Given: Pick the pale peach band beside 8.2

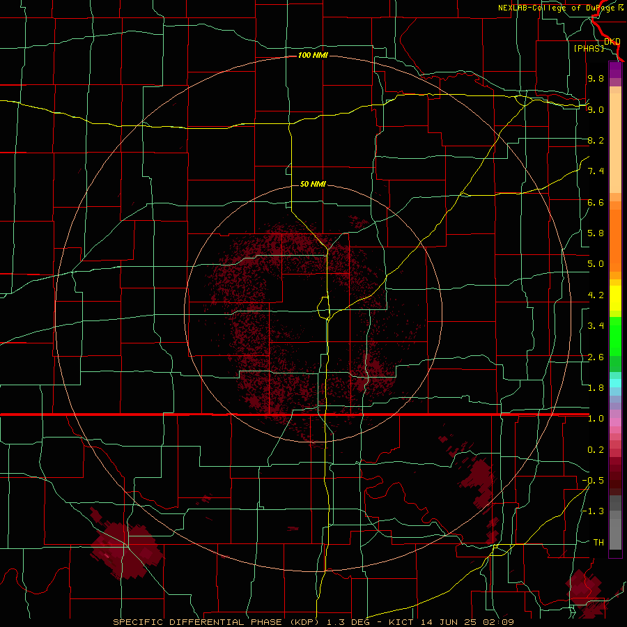Looking at the screenshot, I should [615, 143].
